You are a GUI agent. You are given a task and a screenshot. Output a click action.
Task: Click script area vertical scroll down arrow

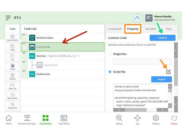pyautogui.click(x=170, y=106)
